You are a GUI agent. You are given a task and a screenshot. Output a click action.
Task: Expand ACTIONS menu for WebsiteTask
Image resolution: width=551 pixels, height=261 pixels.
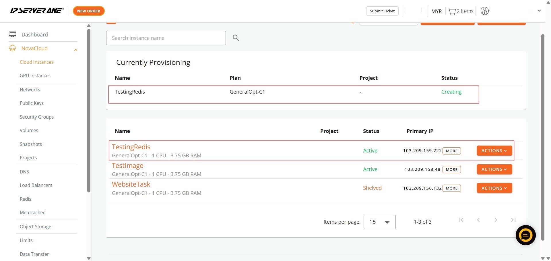[494, 188]
